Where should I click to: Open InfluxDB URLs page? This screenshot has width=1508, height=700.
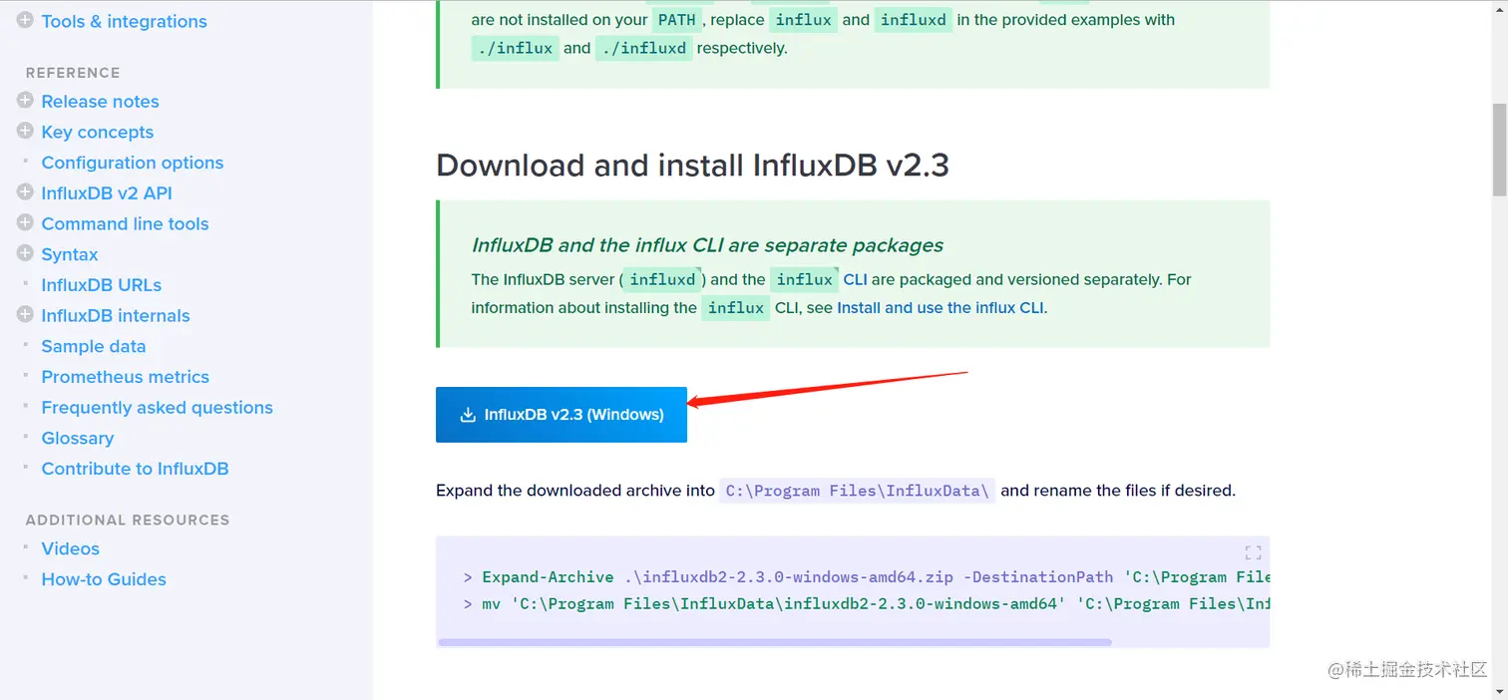tap(101, 285)
